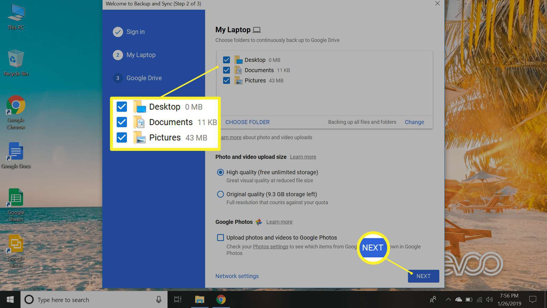Open Network settings at bottom
Screen dimensions: 547x308
coord(237,276)
